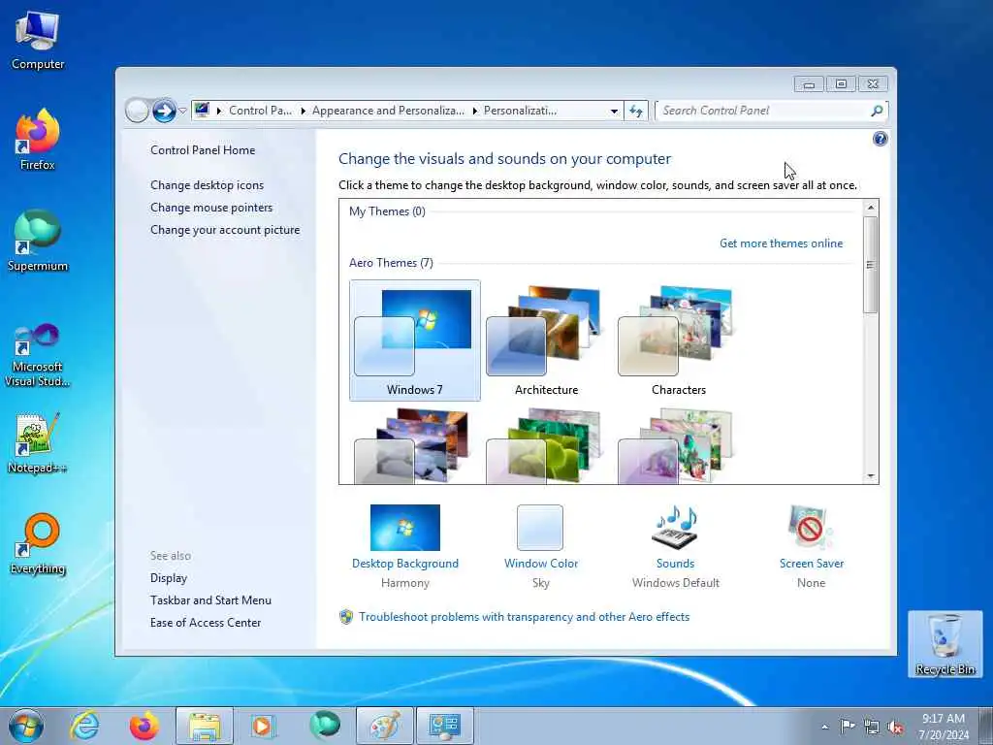This screenshot has width=993, height=745.
Task: Click the network tray icon
Action: click(x=872, y=727)
